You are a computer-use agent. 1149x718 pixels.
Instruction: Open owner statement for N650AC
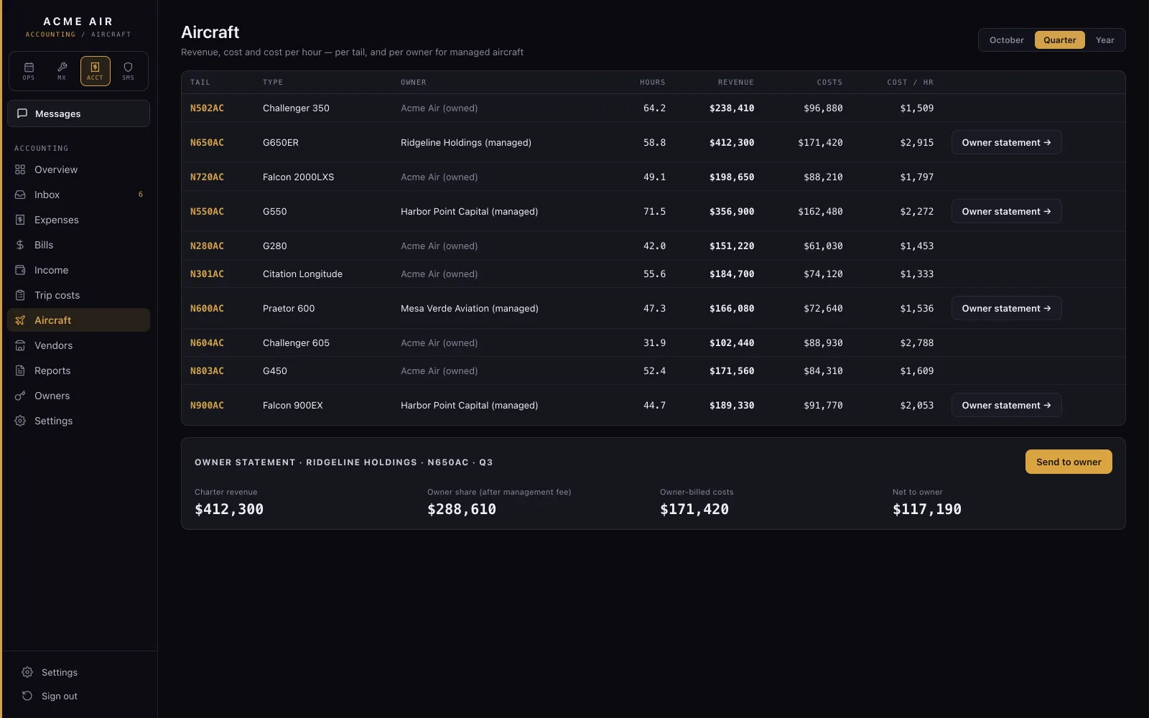coord(1006,142)
